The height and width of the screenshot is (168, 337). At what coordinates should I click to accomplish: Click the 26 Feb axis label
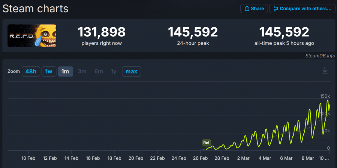pos(200,158)
